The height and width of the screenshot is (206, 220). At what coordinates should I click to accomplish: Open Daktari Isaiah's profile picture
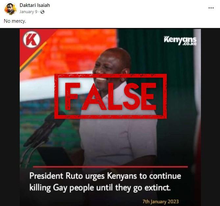(x=11, y=9)
